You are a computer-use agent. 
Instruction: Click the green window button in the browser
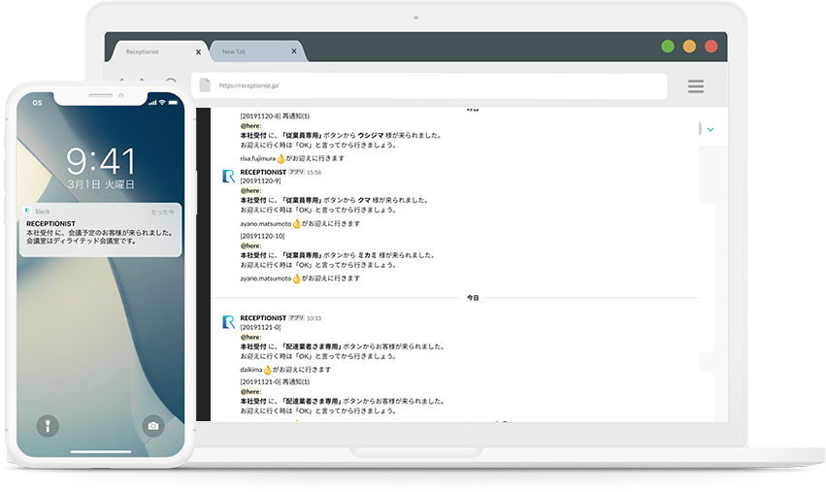pos(668,46)
